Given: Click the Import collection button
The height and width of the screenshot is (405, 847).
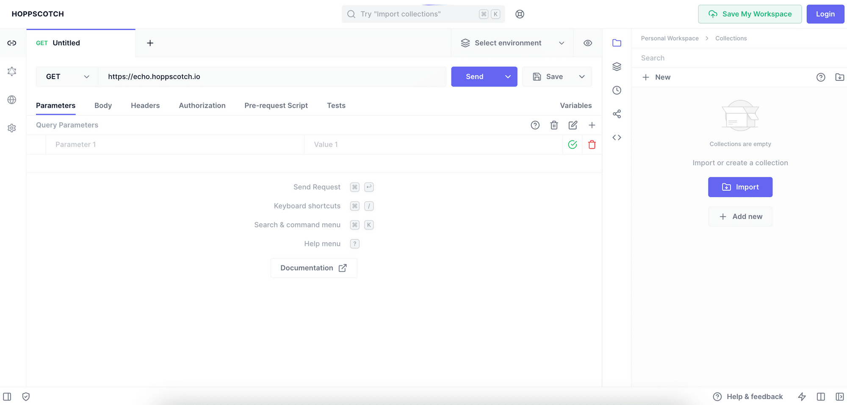Looking at the screenshot, I should tap(740, 187).
